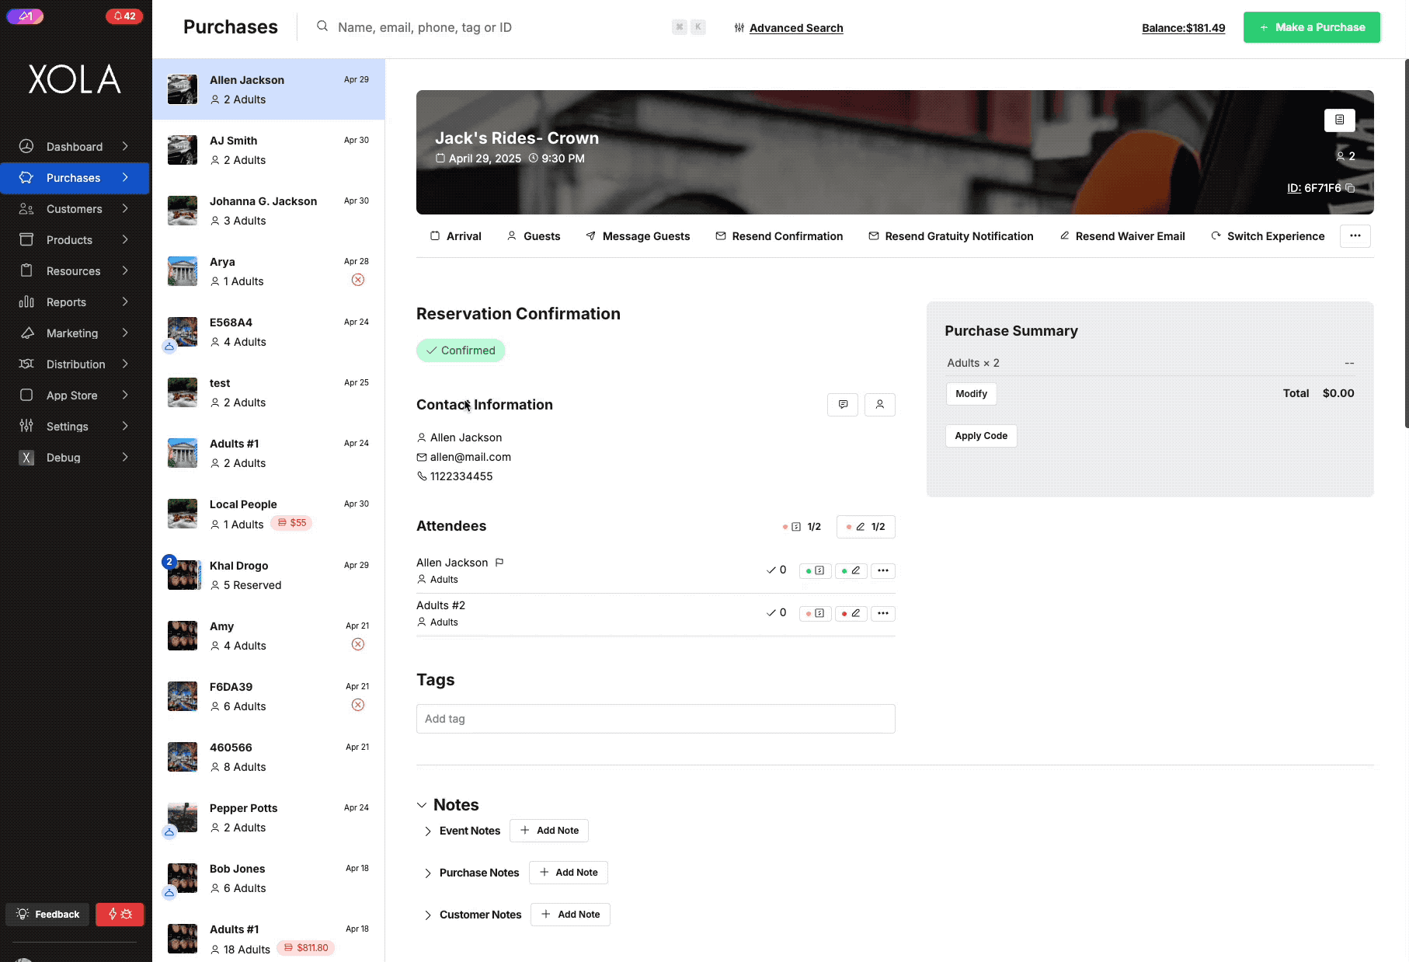Open the ellipsis menu for attendee Allen Jackson

coord(883,571)
